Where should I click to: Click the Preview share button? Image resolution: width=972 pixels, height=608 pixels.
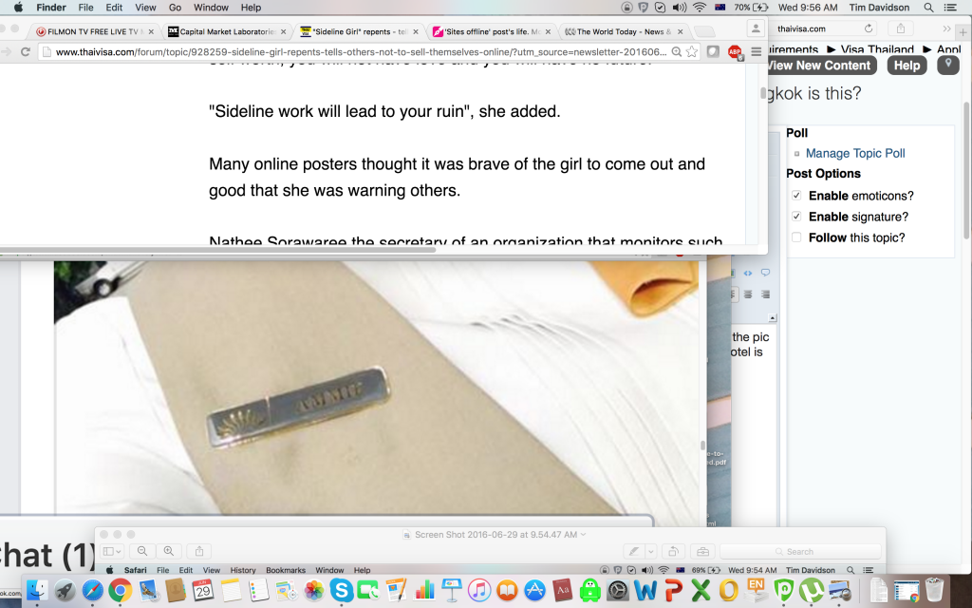point(199,551)
